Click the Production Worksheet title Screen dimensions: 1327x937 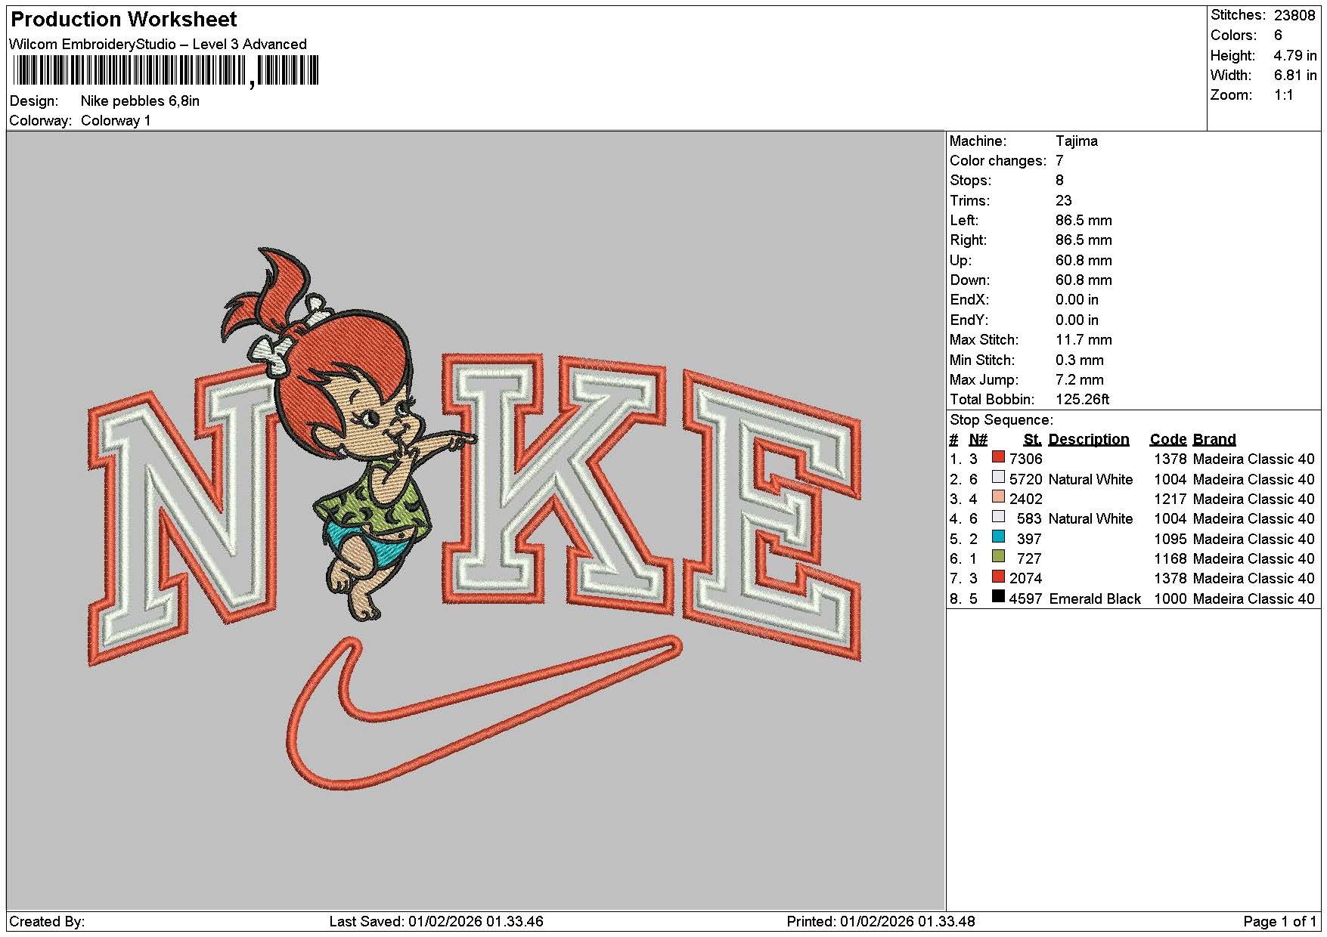pyautogui.click(x=124, y=20)
